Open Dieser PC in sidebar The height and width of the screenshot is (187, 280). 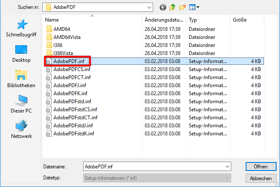21,104
